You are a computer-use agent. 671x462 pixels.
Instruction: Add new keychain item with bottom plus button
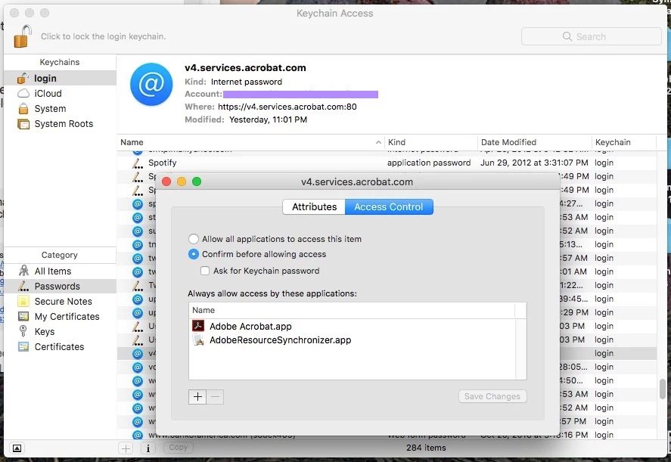(126, 448)
